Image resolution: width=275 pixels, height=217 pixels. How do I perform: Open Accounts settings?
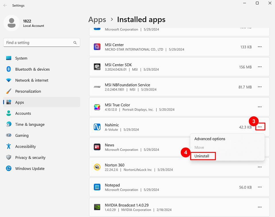click(42, 113)
